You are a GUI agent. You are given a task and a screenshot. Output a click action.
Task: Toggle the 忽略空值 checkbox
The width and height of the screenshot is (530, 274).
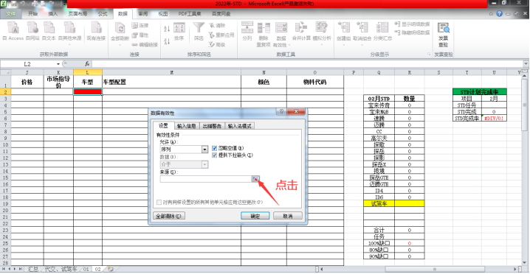tap(214, 148)
